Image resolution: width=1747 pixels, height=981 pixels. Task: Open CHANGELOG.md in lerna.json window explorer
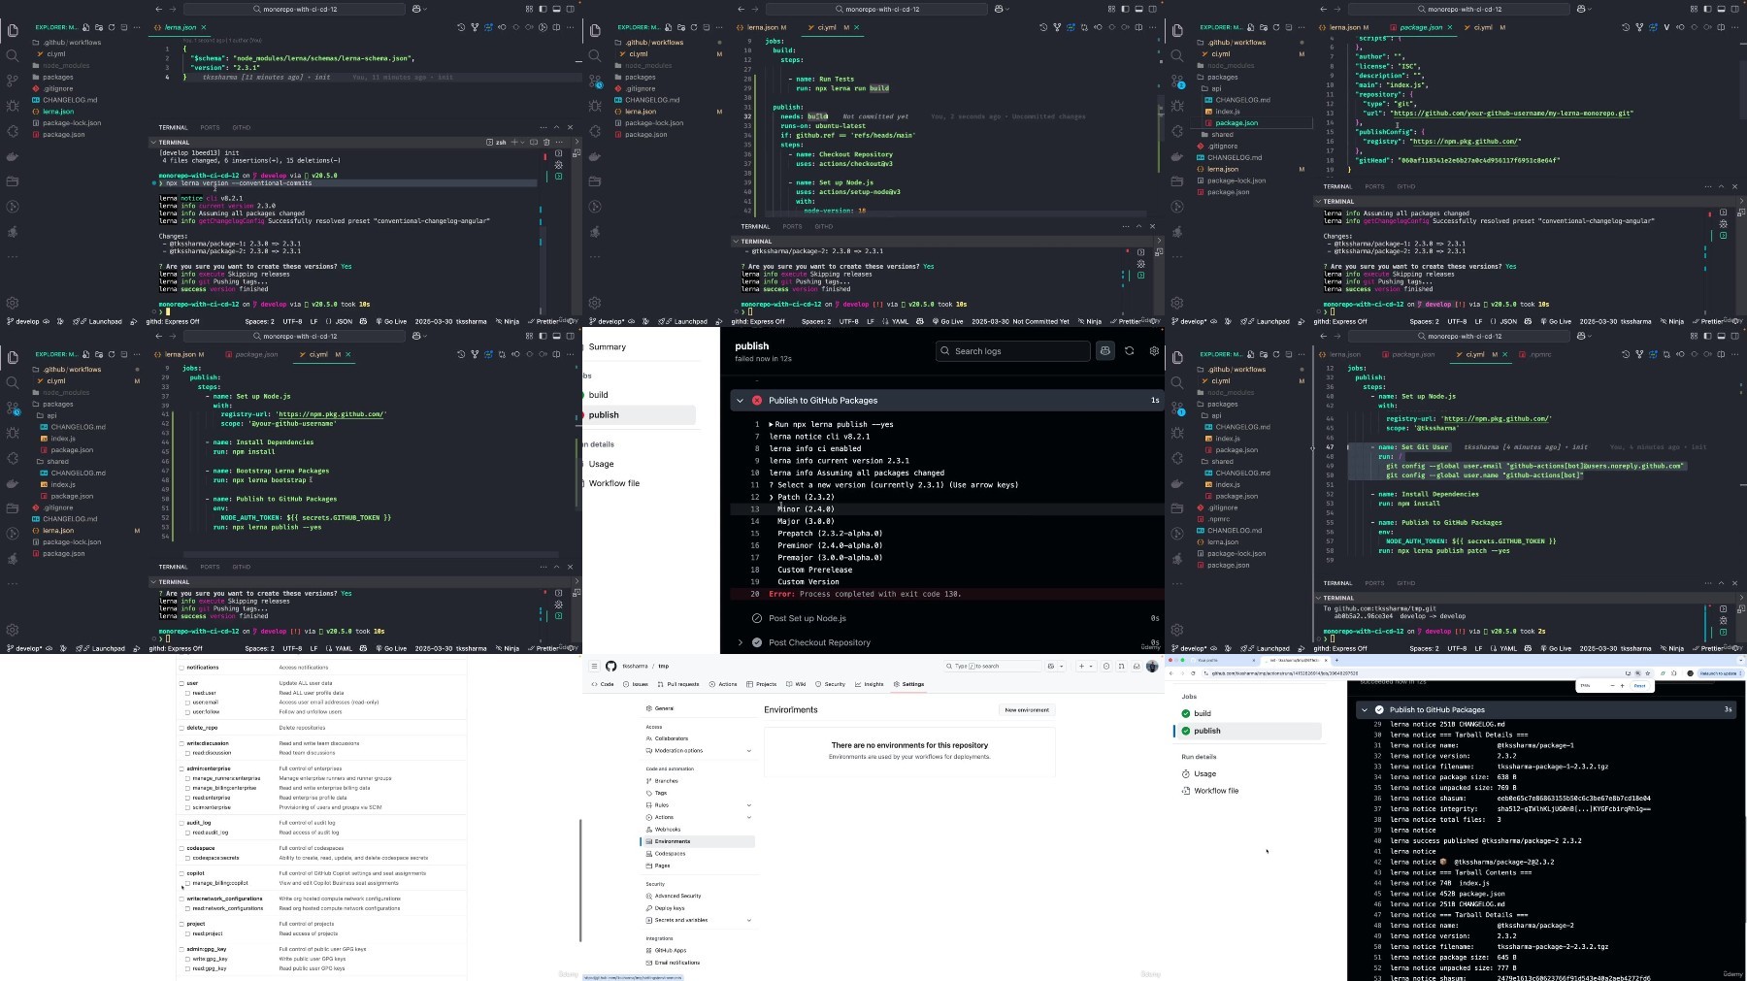(x=64, y=100)
